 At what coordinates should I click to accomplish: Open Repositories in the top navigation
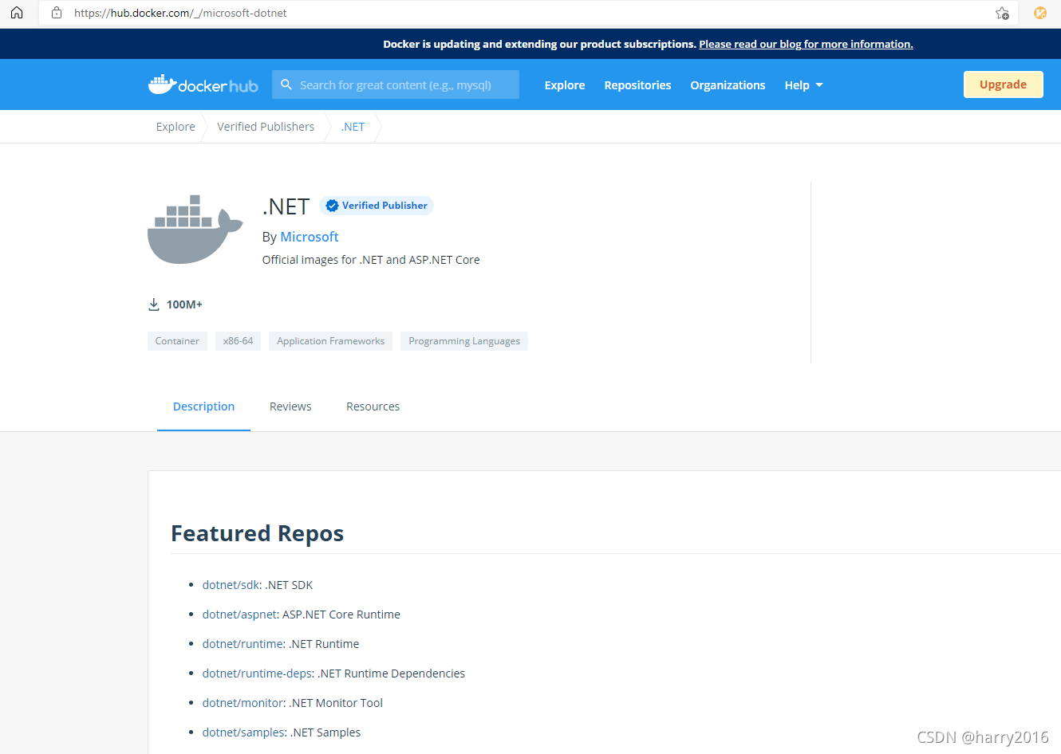click(x=637, y=85)
